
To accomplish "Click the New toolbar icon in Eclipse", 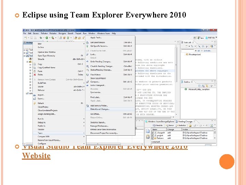I will coord(26,38).
